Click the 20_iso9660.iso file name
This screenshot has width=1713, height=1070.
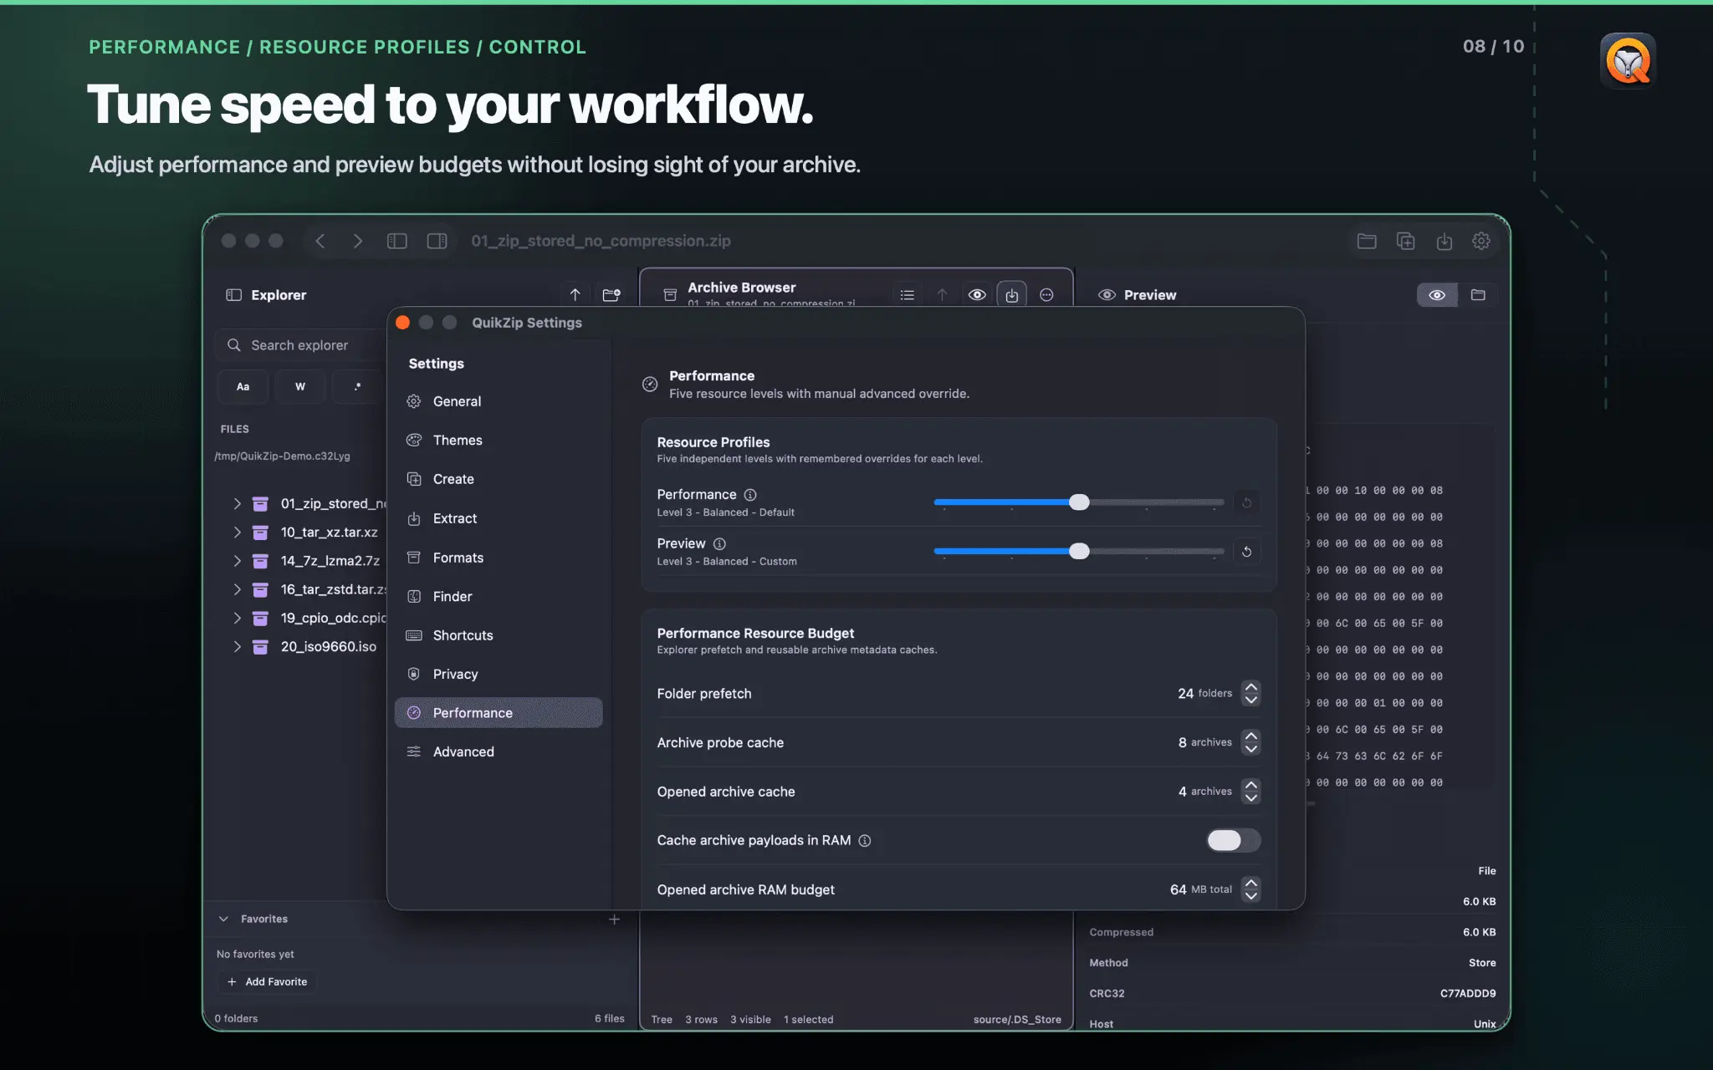[x=329, y=646]
